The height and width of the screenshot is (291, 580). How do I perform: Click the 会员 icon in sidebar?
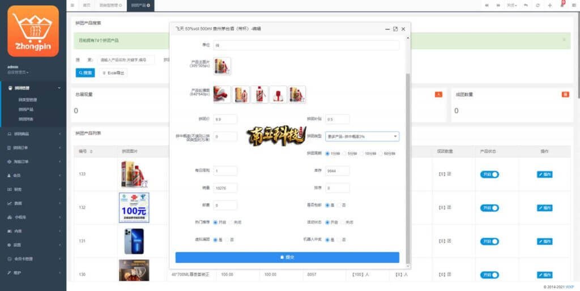[10, 176]
